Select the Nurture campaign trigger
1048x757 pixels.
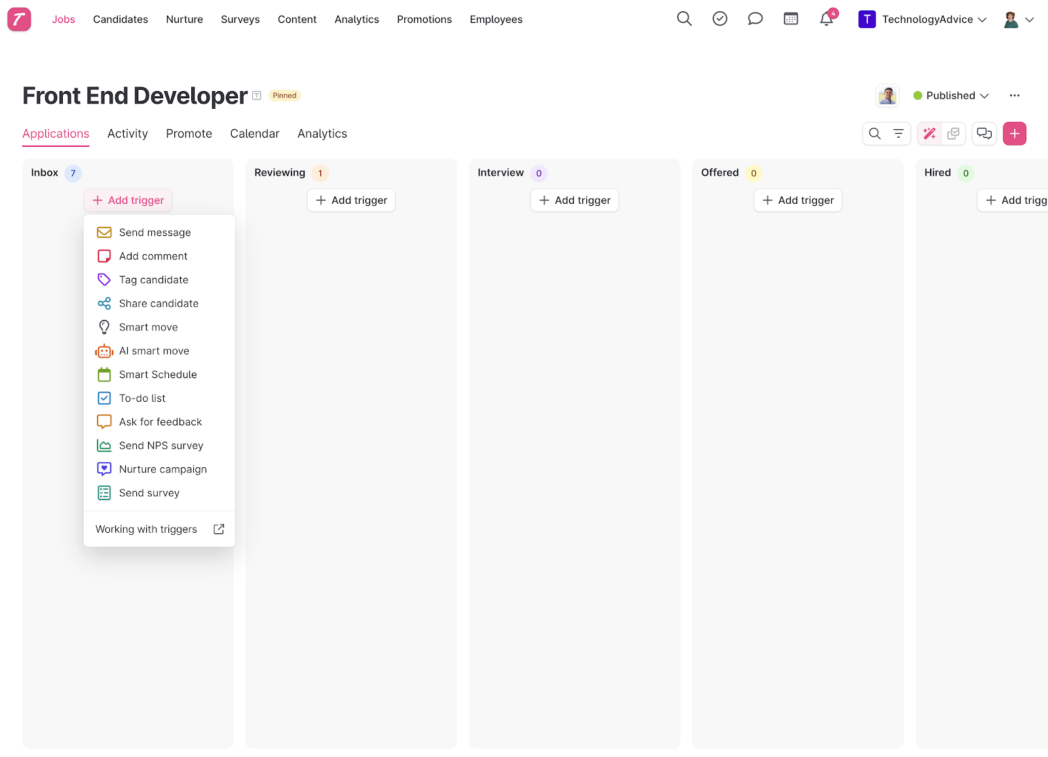point(159,469)
